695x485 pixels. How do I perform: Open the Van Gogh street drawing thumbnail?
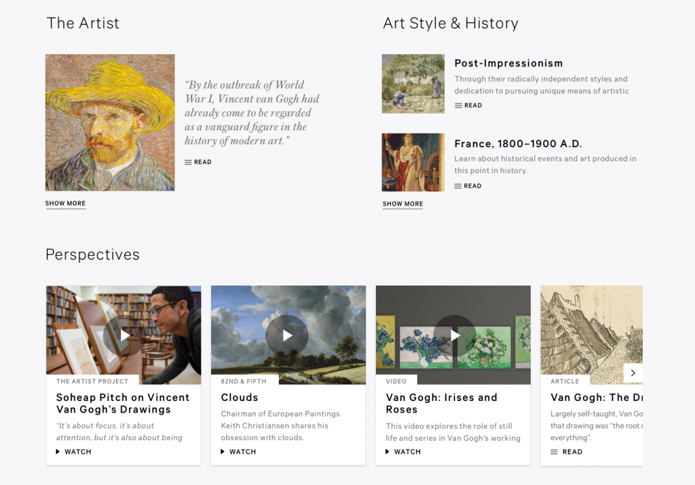[592, 335]
